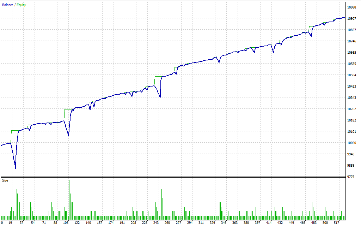Click trade number 329 on the horizontal axis

coord(212,223)
